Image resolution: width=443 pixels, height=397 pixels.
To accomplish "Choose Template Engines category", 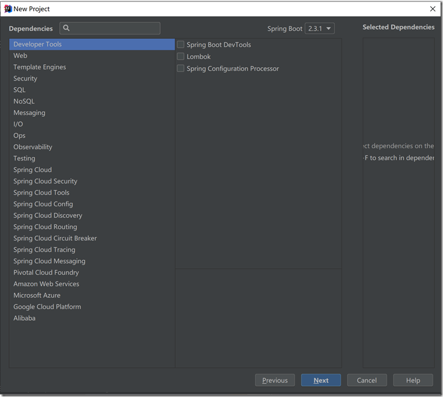I will tap(92, 67).
